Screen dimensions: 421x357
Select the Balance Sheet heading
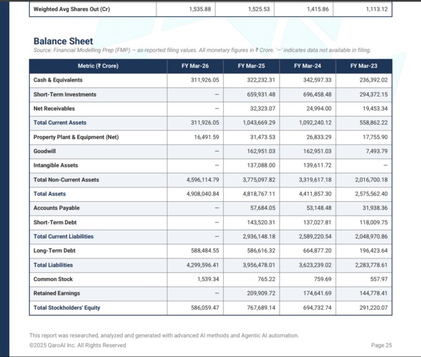coord(63,41)
